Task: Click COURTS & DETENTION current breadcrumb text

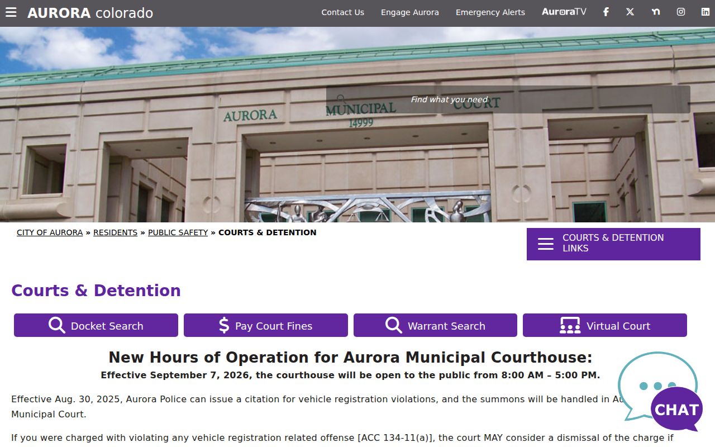Action: [267, 232]
